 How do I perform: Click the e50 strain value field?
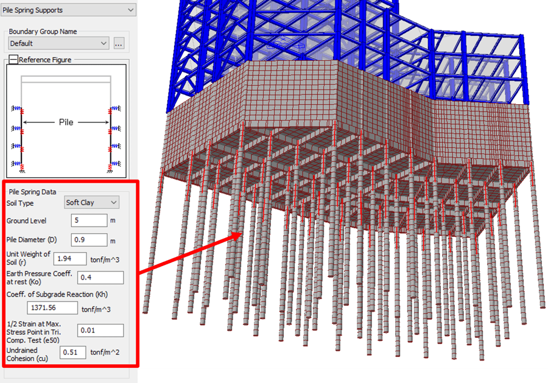[100, 331]
